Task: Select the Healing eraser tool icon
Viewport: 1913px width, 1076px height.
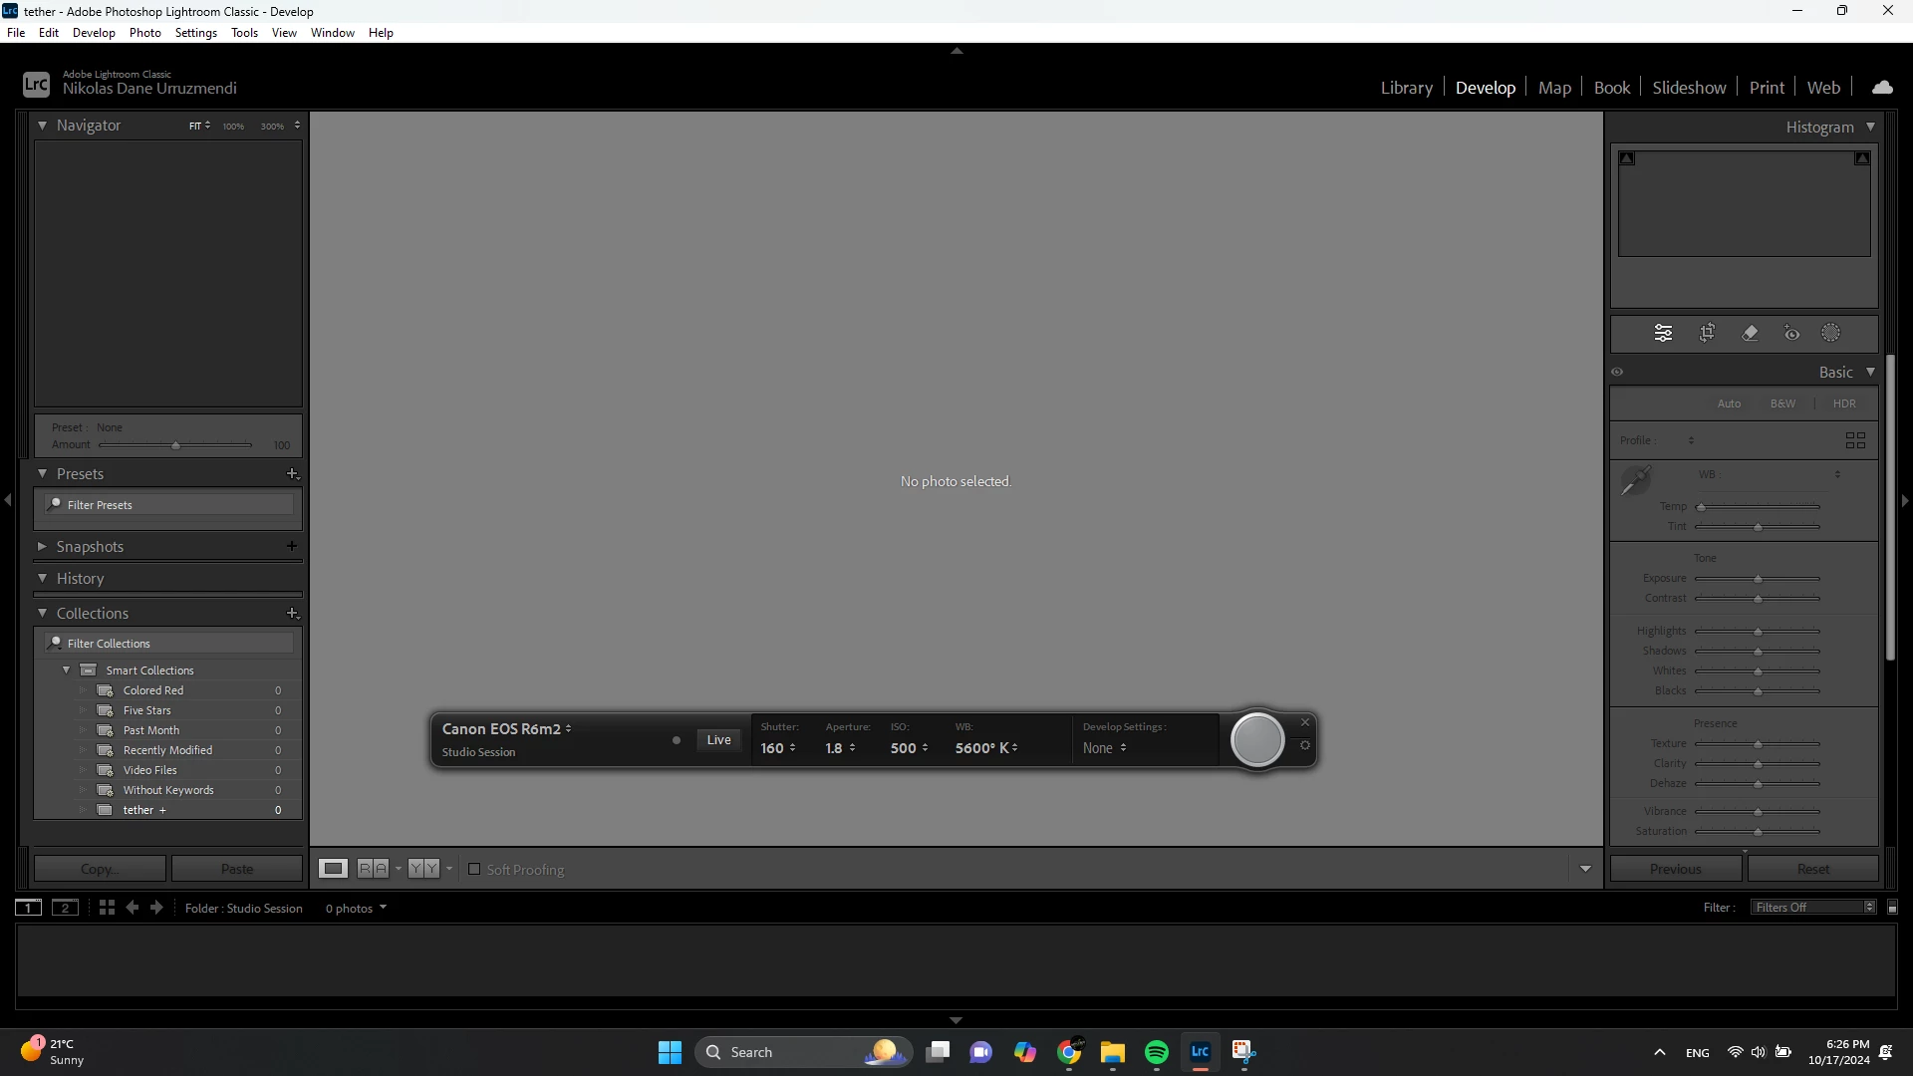Action: coord(1750,333)
